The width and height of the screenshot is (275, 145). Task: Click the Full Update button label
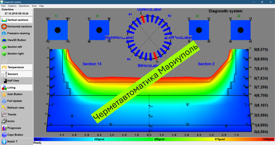click(x=15, y=101)
